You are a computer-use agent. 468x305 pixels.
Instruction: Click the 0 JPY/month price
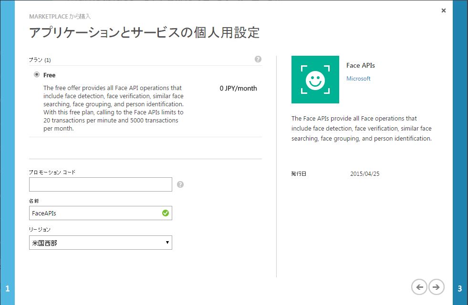tap(238, 88)
